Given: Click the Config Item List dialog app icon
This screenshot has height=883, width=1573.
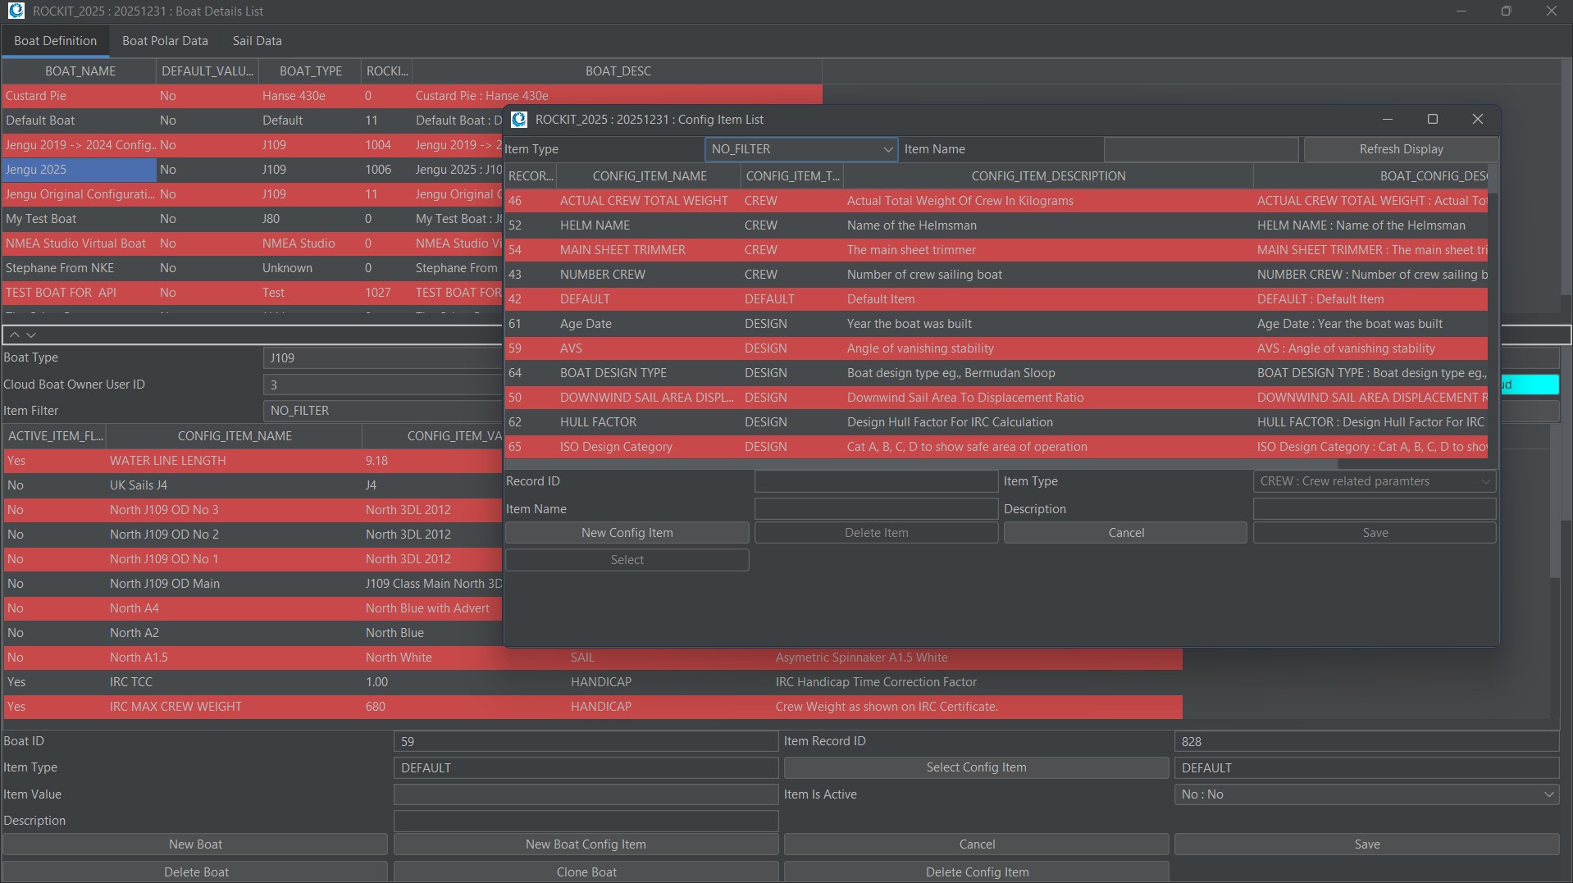Looking at the screenshot, I should (x=519, y=120).
